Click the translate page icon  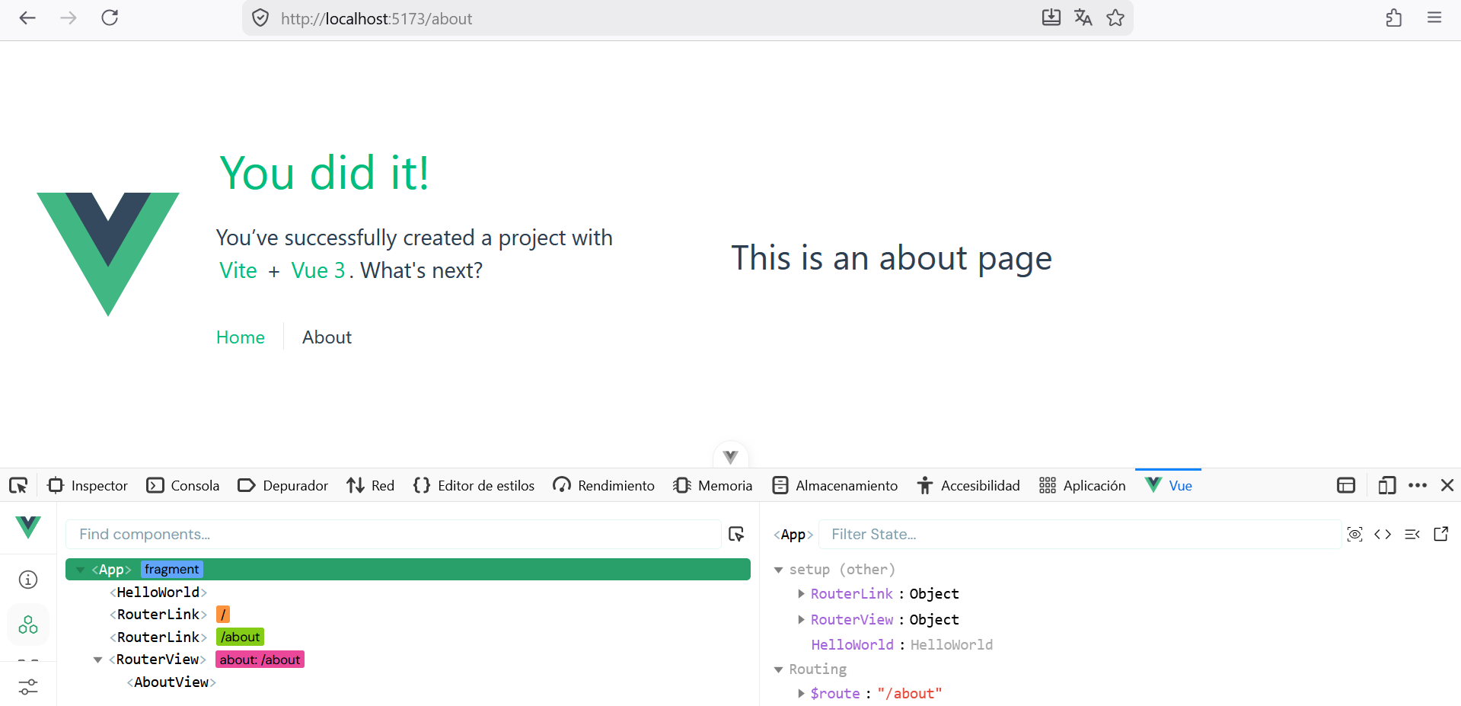[1083, 18]
